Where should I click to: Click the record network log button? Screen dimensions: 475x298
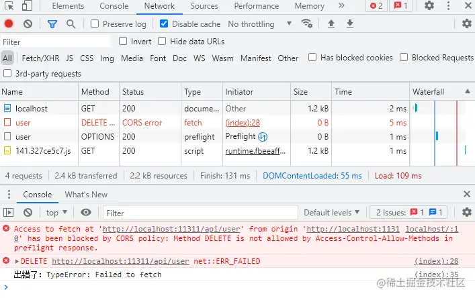(9, 23)
